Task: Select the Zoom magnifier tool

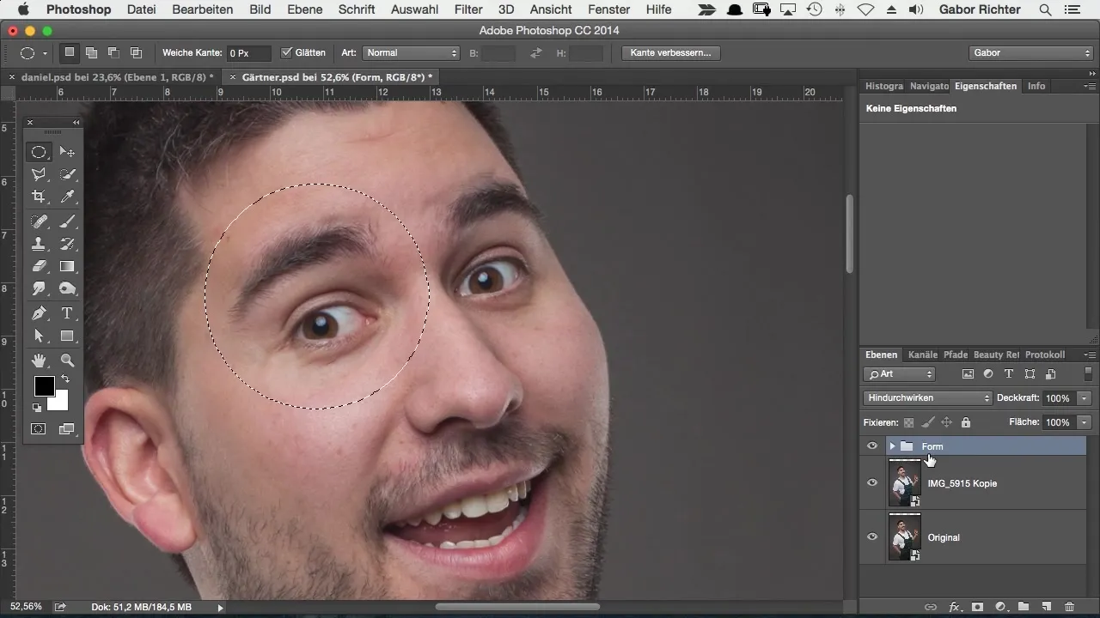Action: [67, 360]
